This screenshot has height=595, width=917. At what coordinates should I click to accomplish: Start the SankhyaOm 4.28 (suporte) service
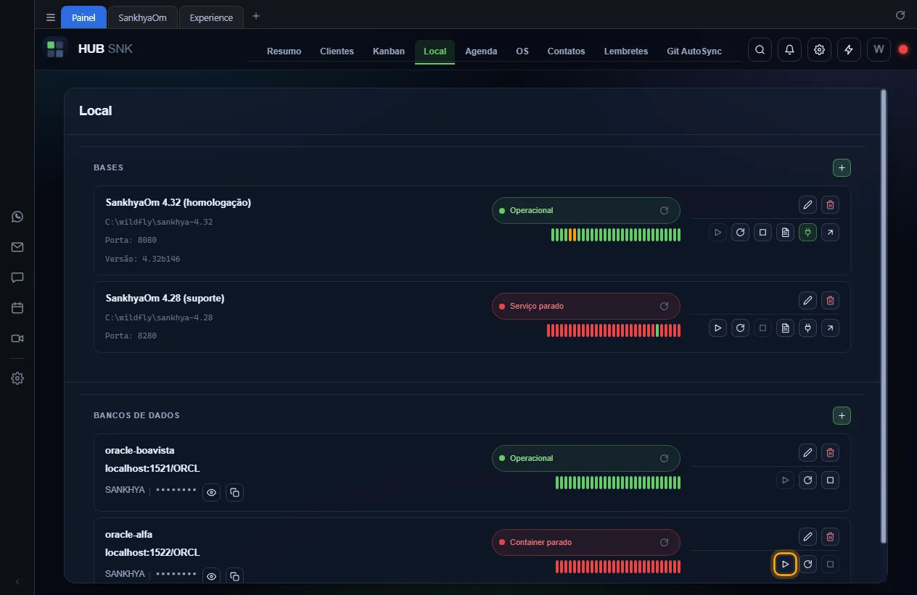point(717,328)
